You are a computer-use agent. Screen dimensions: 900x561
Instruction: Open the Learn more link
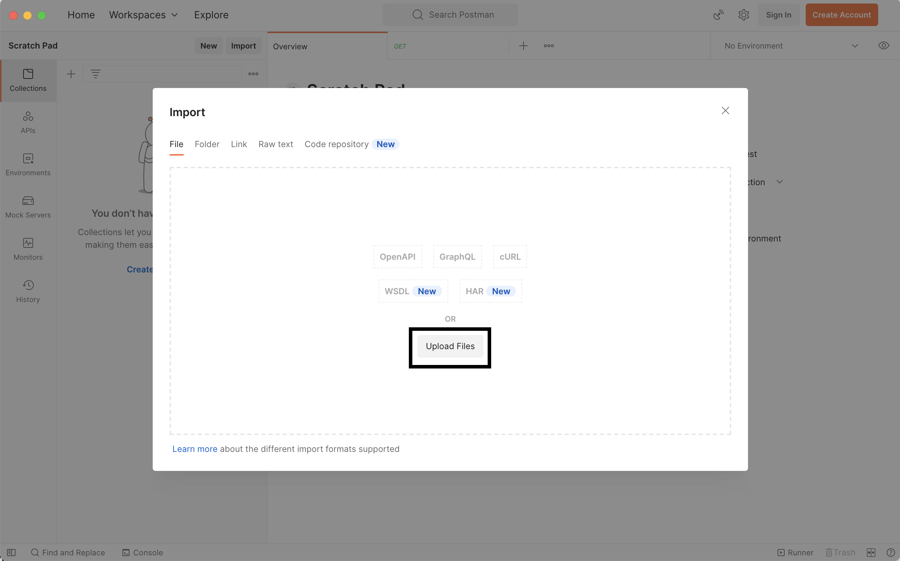tap(195, 449)
